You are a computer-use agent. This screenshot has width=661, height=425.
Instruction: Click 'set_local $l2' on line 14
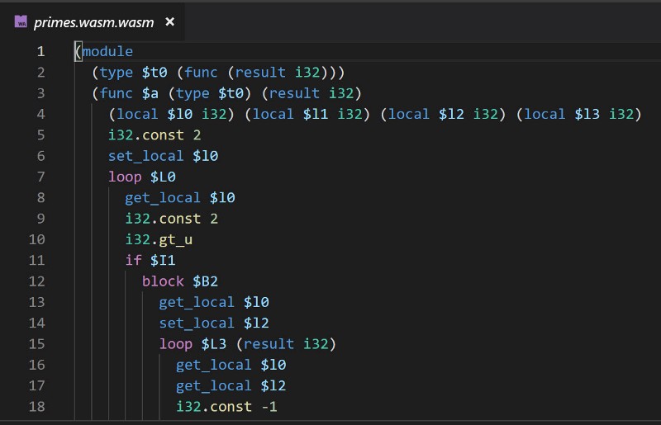click(214, 323)
